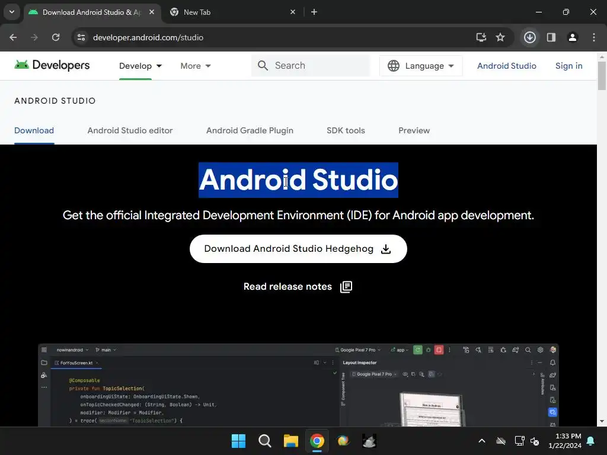
Task: View site information icon in address bar
Action: pos(81,37)
